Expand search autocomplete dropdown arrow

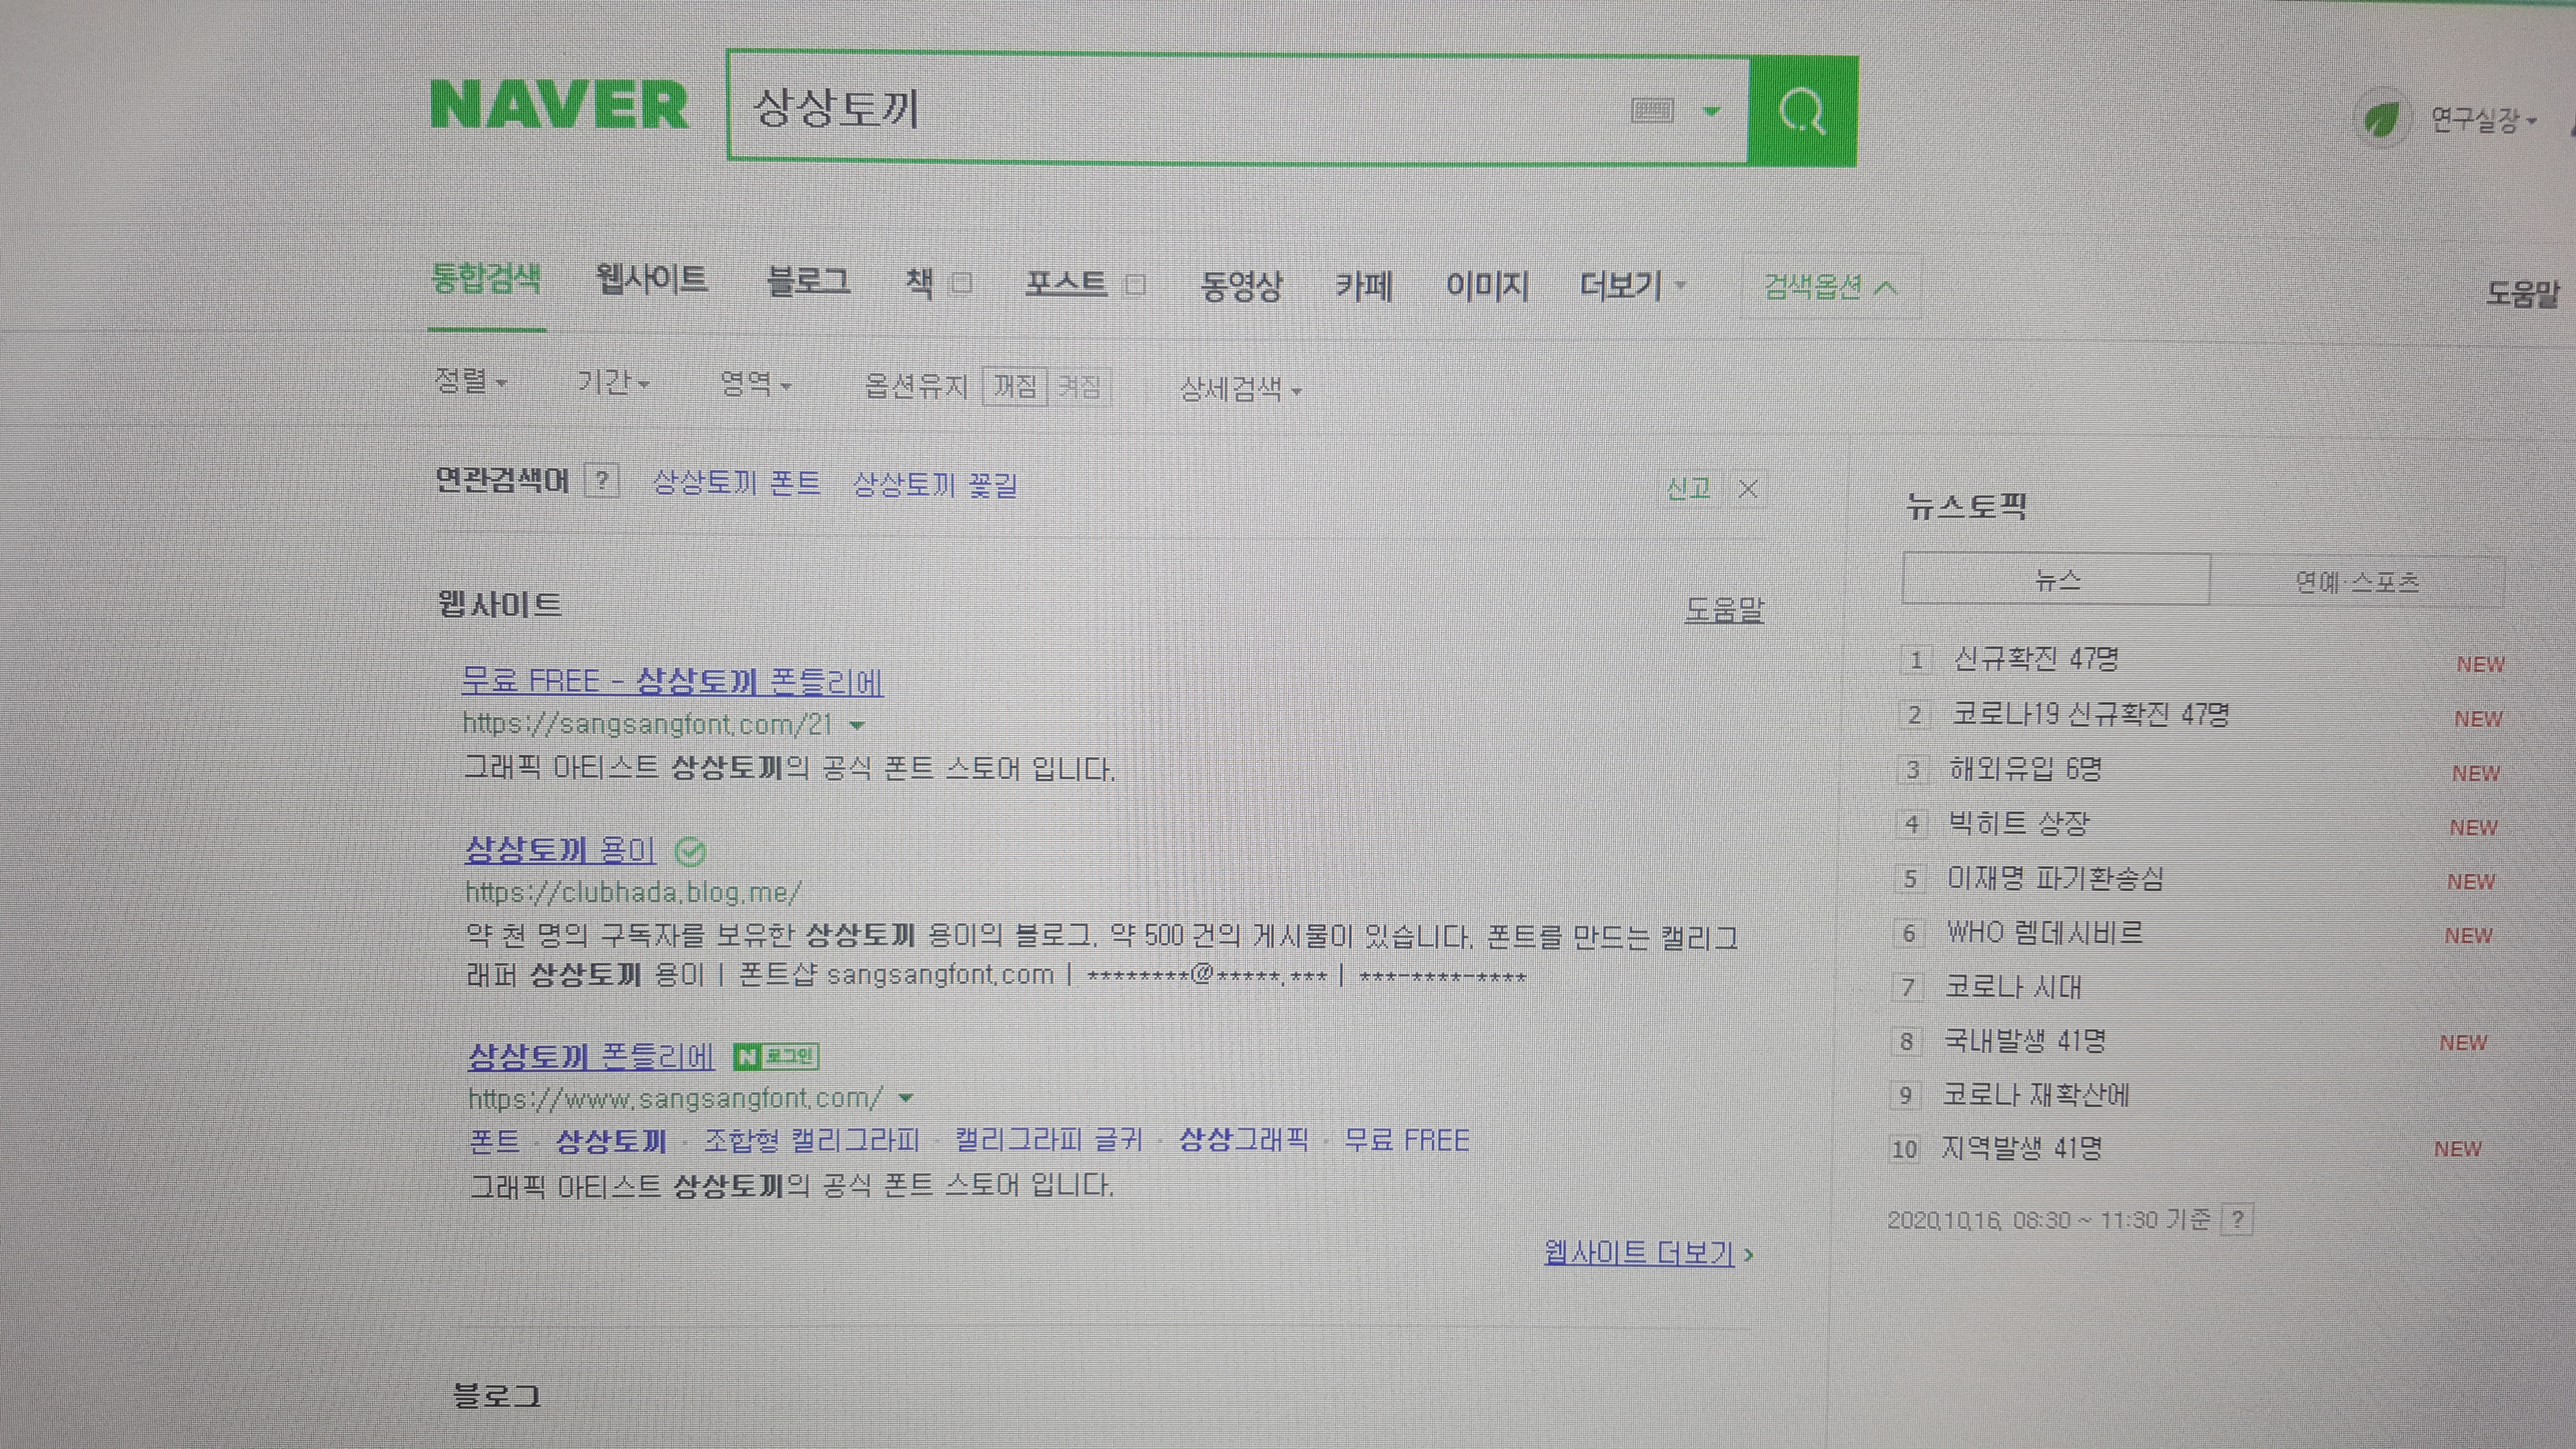tap(1712, 111)
